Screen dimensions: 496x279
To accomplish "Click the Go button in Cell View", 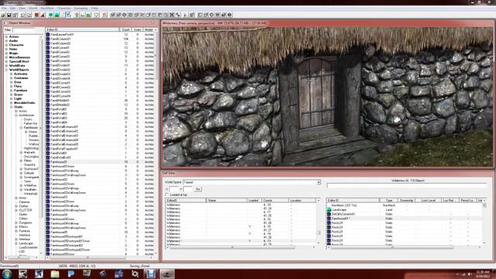I will tap(198, 189).
